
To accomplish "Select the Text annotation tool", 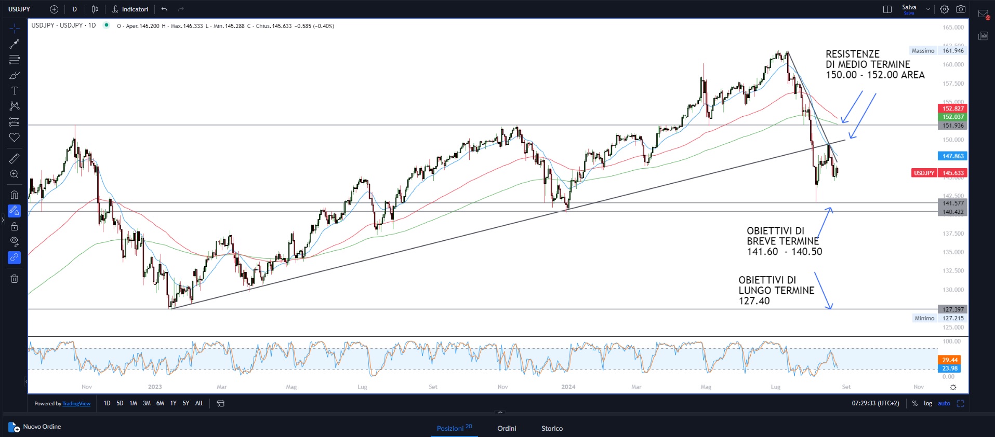I will [15, 91].
